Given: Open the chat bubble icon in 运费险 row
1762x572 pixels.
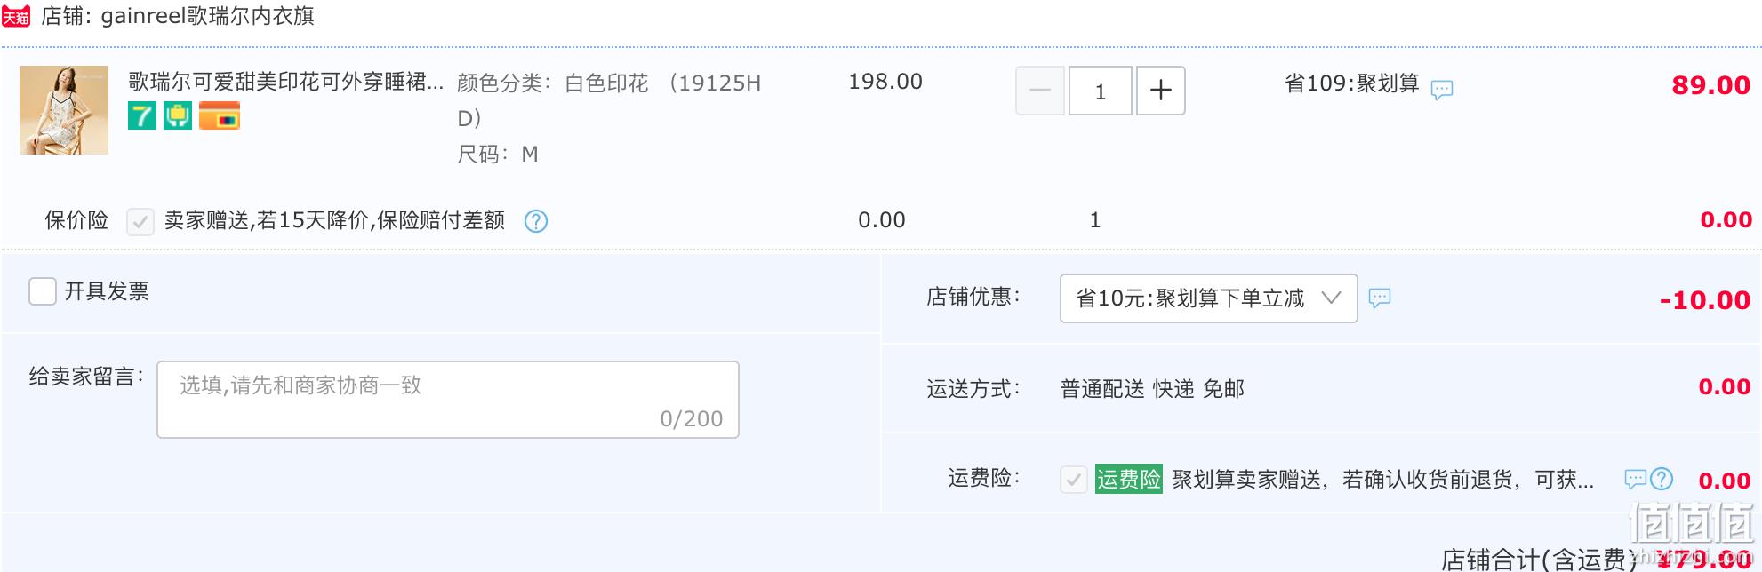Looking at the screenshot, I should (x=1636, y=480).
